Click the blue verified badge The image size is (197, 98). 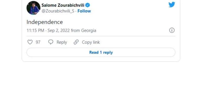pos(87,5)
